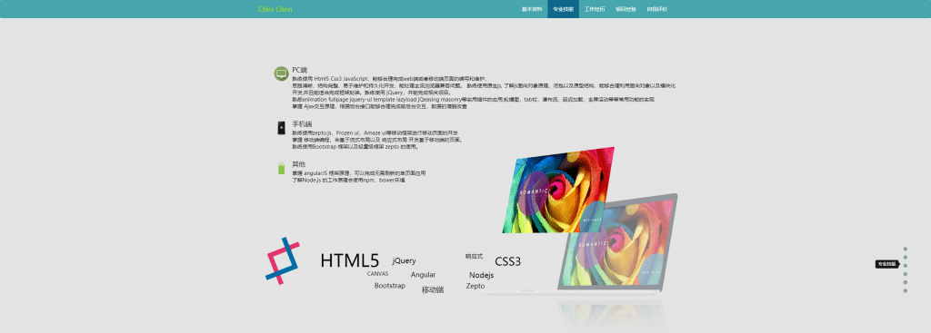Select the fifth side pagination dot
The width and height of the screenshot is (931, 333).
pos(906,282)
